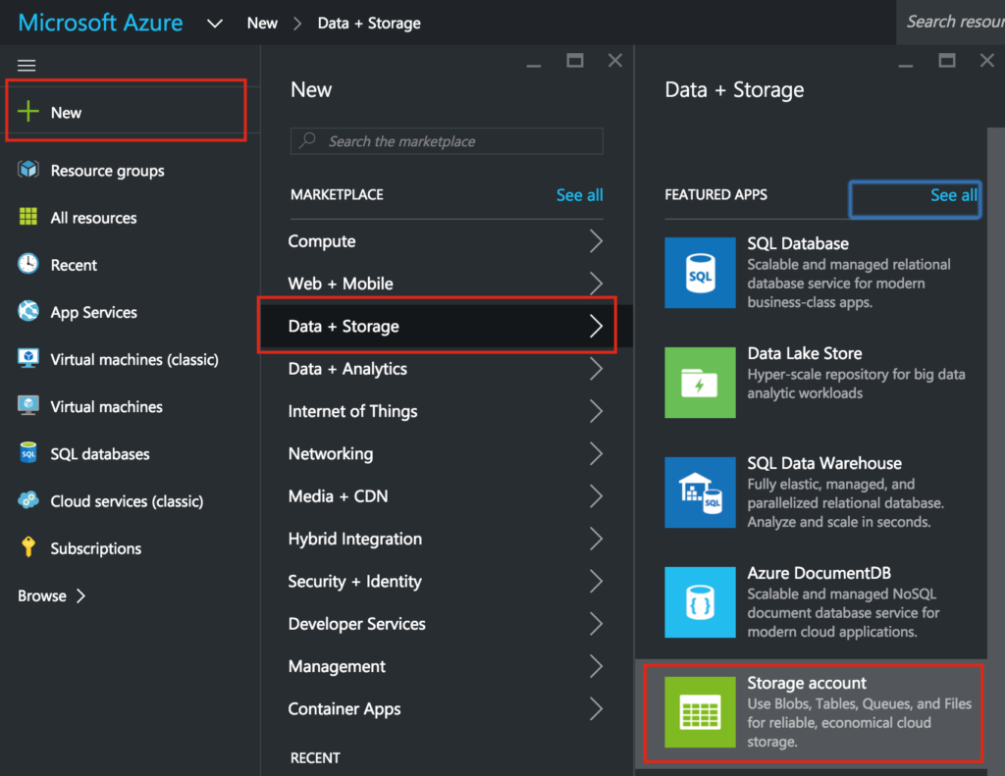Focus the Search resources box

click(950, 23)
